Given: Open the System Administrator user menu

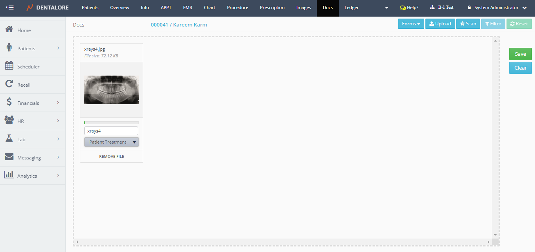Looking at the screenshot, I should 497,8.
